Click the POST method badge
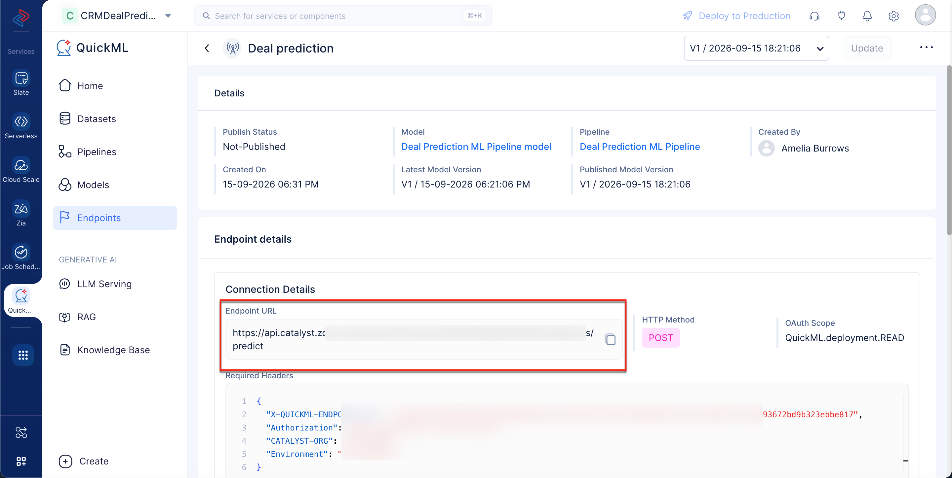This screenshot has height=478, width=952. pos(661,337)
